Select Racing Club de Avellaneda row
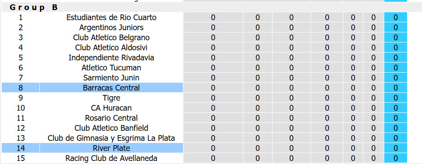Viewport: 422px width, 164px height. tap(111, 158)
